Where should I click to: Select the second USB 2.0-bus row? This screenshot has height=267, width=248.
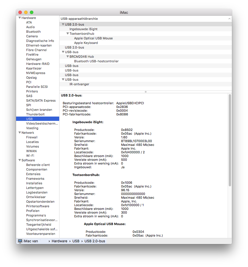click(x=146, y=47)
